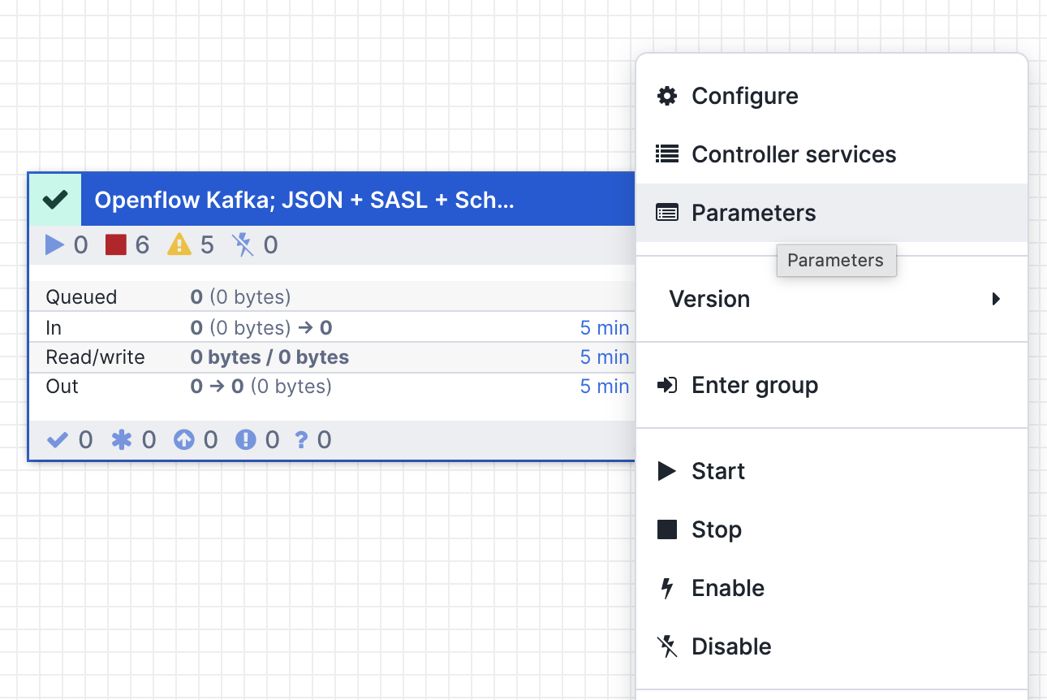The width and height of the screenshot is (1047, 700).
Task: Click the stale up-arrow circle icon
Action: 184,440
